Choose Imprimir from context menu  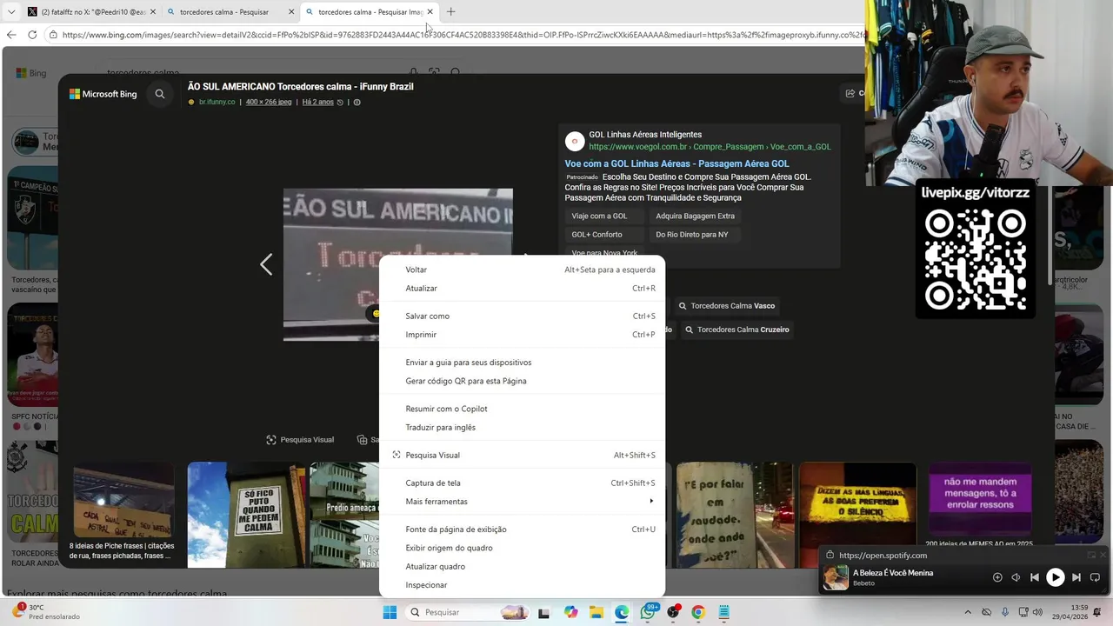pyautogui.click(x=522, y=334)
